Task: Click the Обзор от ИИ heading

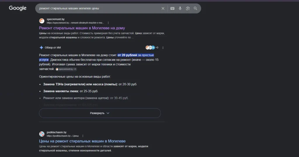Action: 53,48
